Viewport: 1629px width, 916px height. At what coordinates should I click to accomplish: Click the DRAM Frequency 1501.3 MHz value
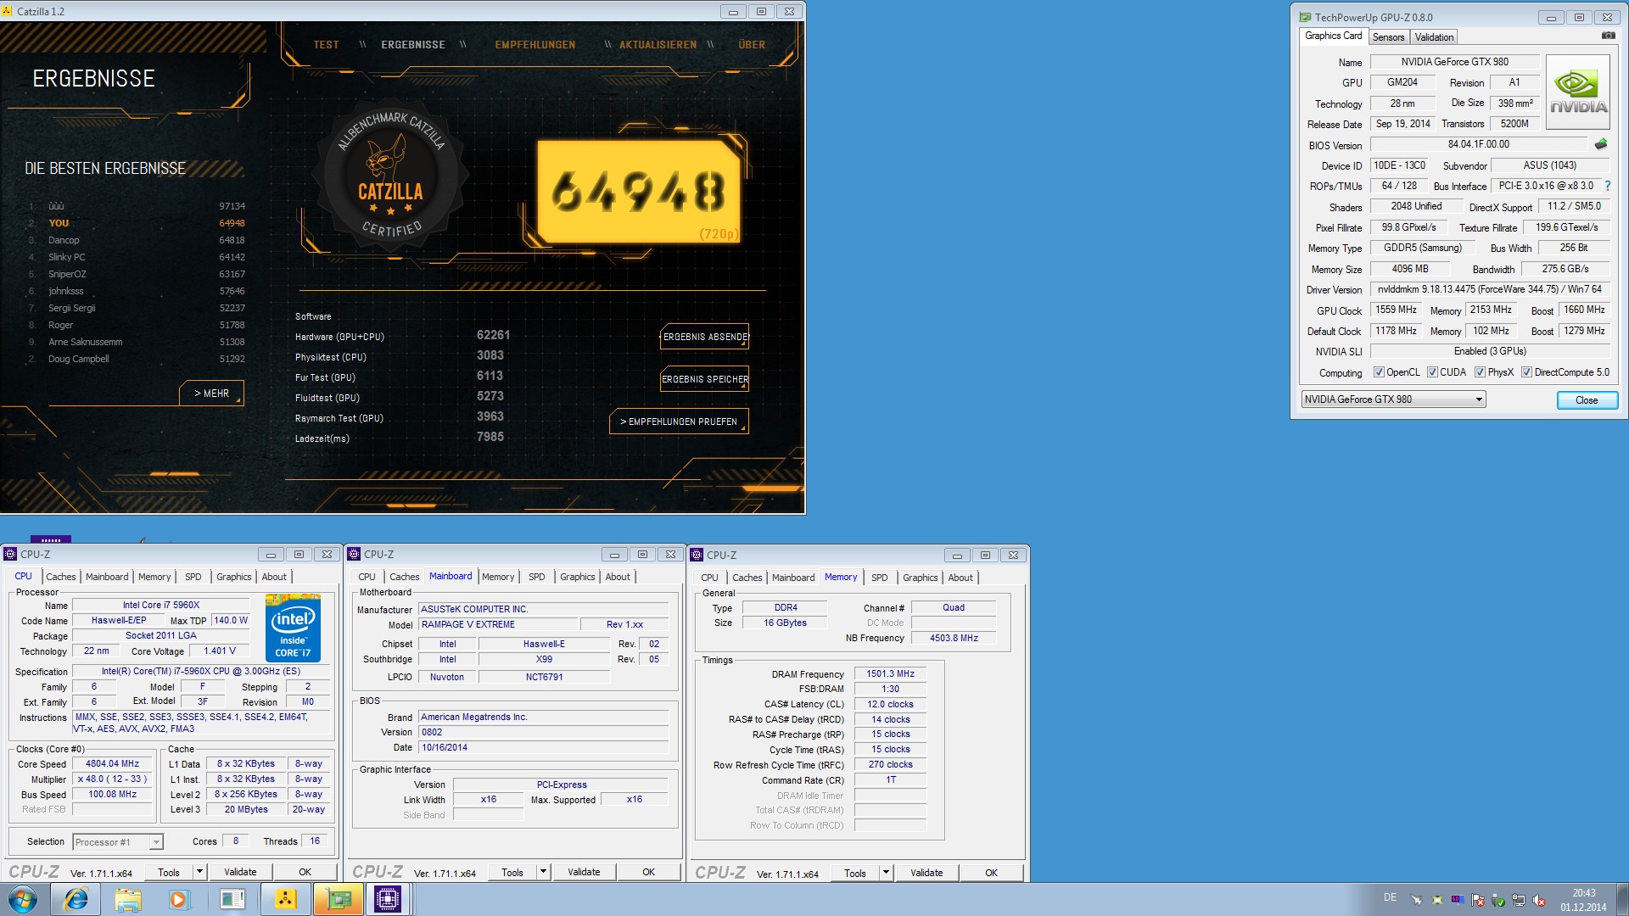tap(890, 674)
